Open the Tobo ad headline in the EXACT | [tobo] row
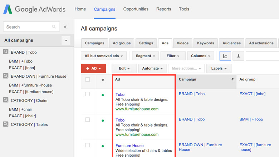Viewport: 279px width, 157px height. [x=120, y=94]
